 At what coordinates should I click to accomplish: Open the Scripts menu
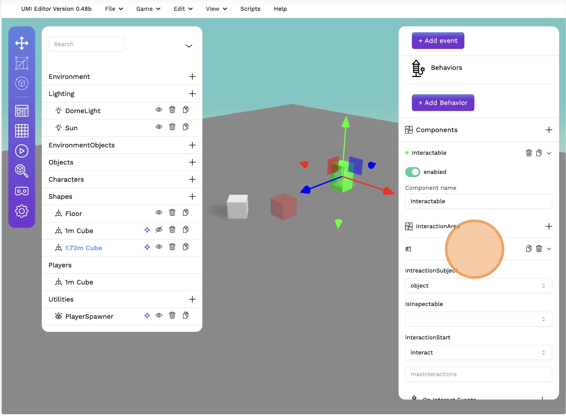[x=250, y=9]
